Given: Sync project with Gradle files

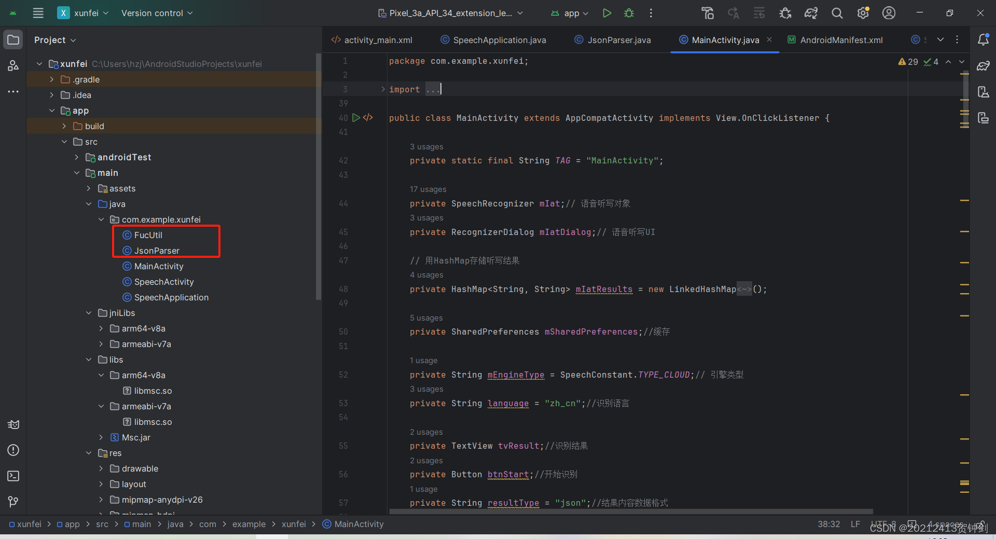Looking at the screenshot, I should [x=811, y=13].
